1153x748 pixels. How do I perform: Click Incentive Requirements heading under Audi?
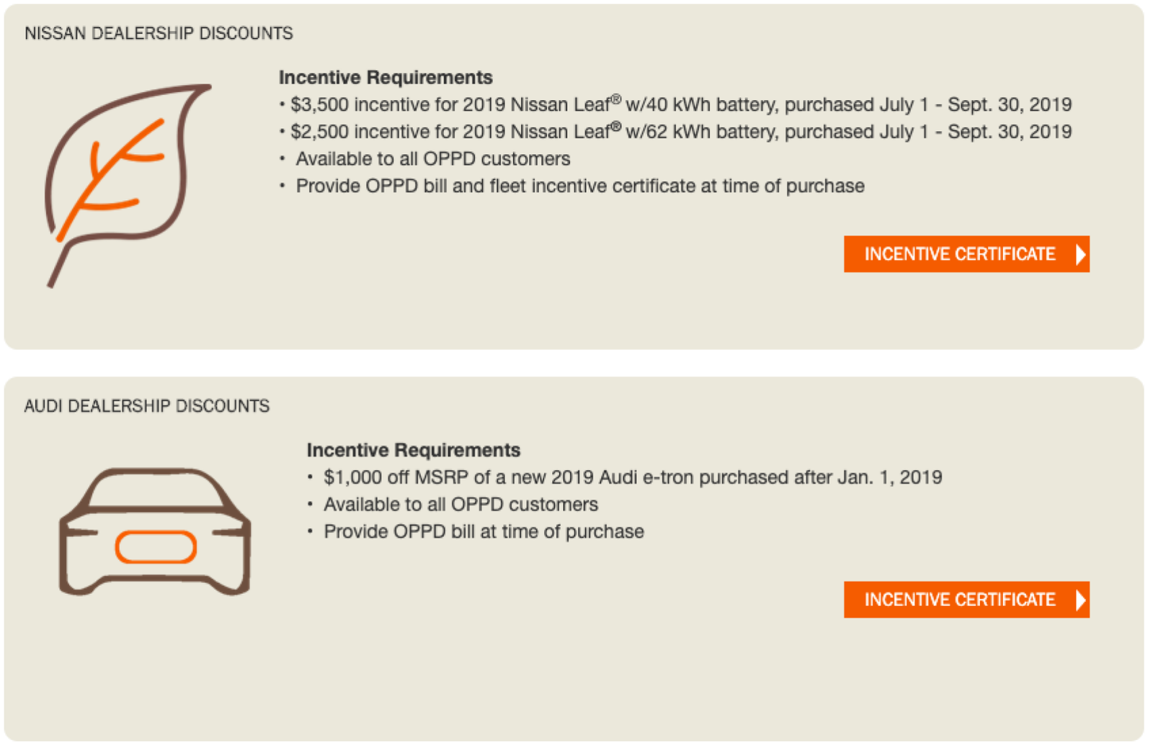point(414,450)
